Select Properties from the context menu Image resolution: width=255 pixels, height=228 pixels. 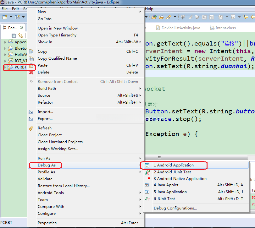click(47, 223)
